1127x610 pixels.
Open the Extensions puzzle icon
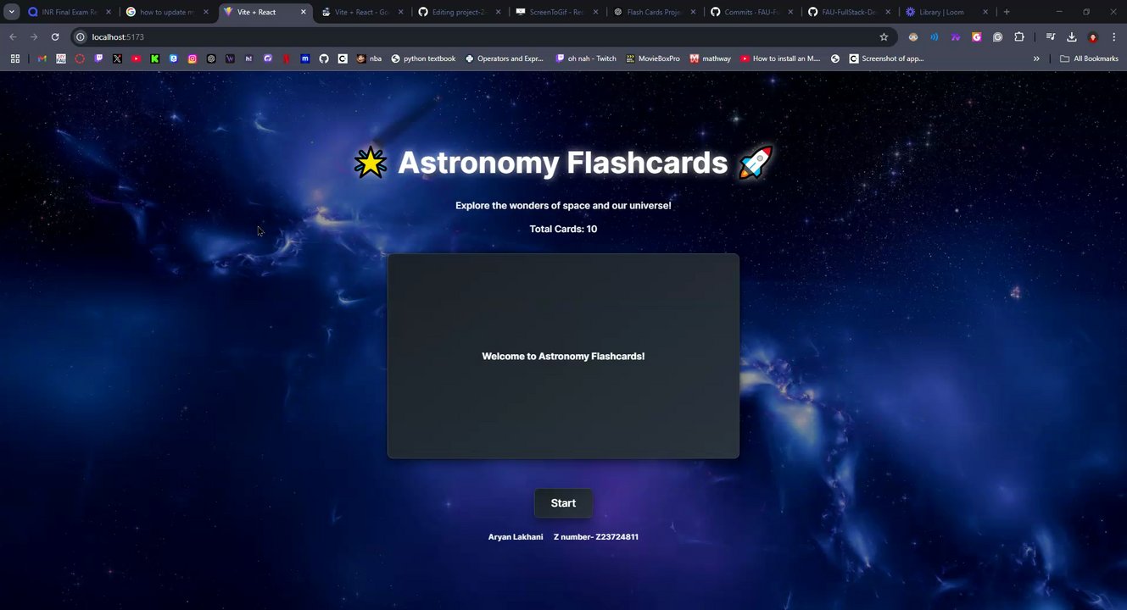1019,37
